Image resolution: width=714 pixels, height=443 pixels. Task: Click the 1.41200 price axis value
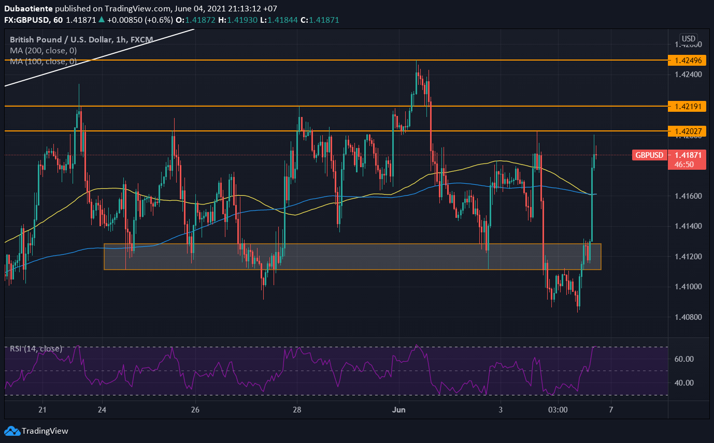click(688, 257)
